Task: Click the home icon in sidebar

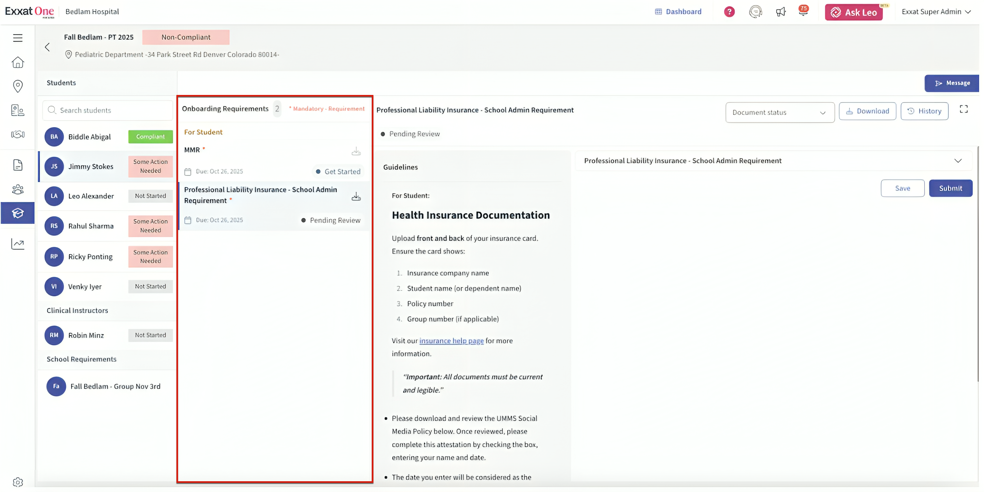Action: pyautogui.click(x=18, y=62)
